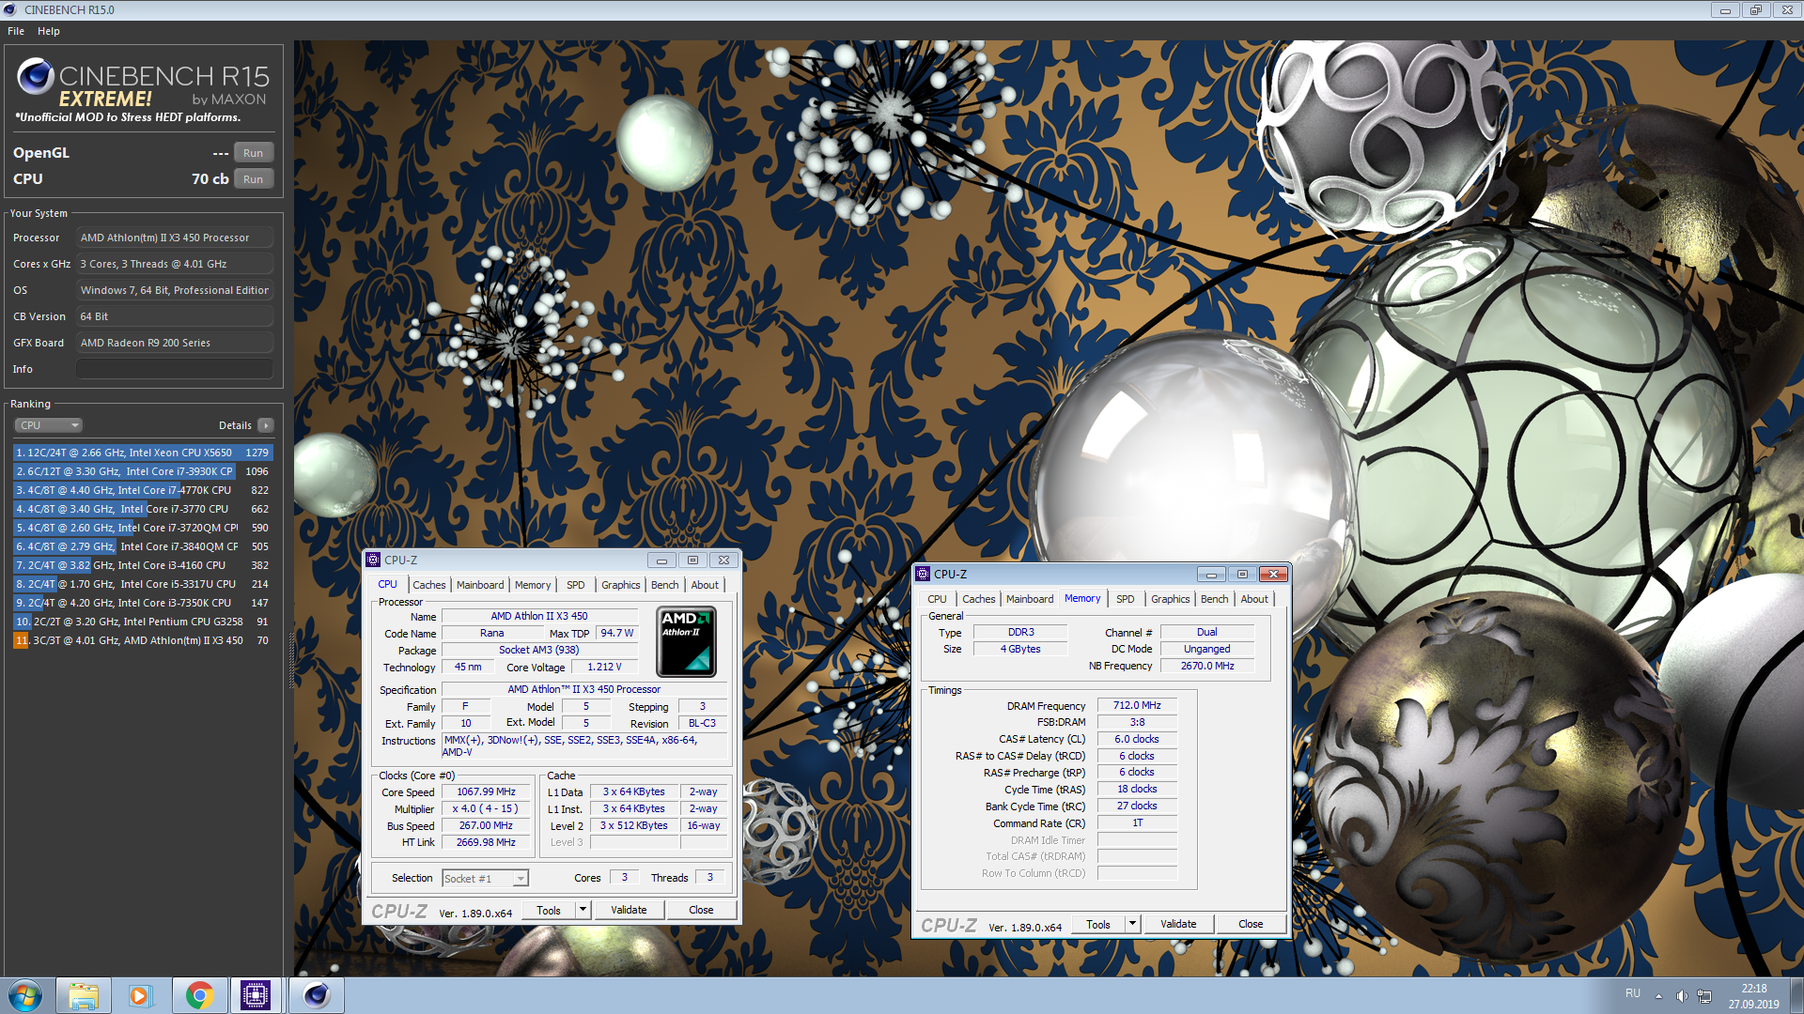This screenshot has height=1014, width=1804.
Task: Select Core i3-7350K ranking row
Action: pos(142,603)
